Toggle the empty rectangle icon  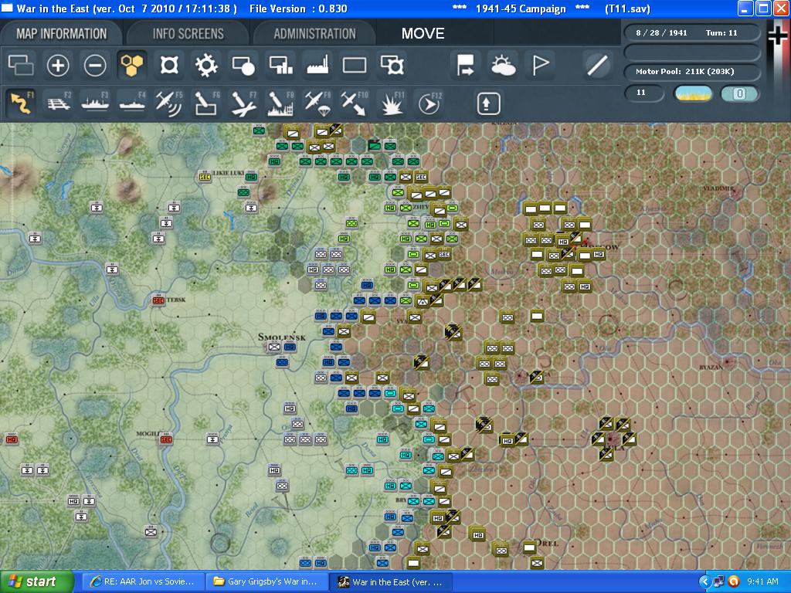pyautogui.click(x=355, y=66)
